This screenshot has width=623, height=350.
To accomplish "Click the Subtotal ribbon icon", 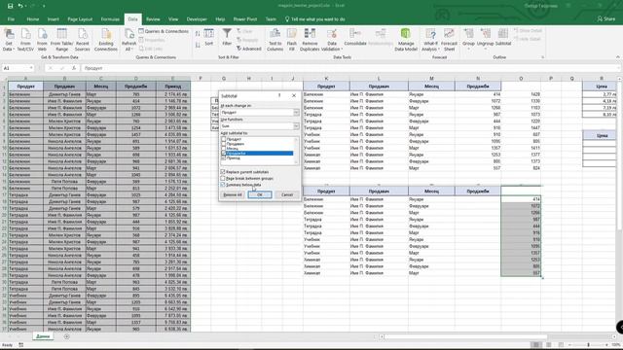I will (502, 34).
